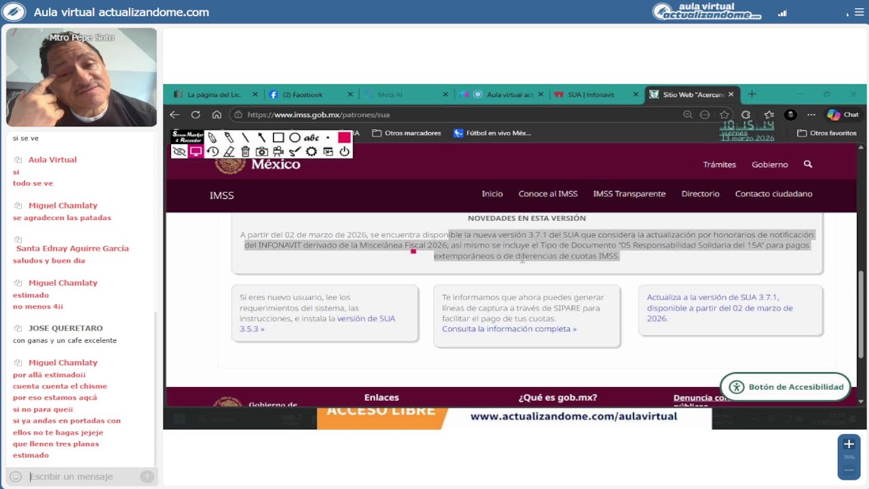Click the gob.mx search magnifier
869x489 pixels.
[x=808, y=164]
